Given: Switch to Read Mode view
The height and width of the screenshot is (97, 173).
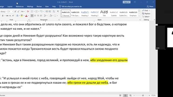Looking at the screenshot, I should point(120,95).
